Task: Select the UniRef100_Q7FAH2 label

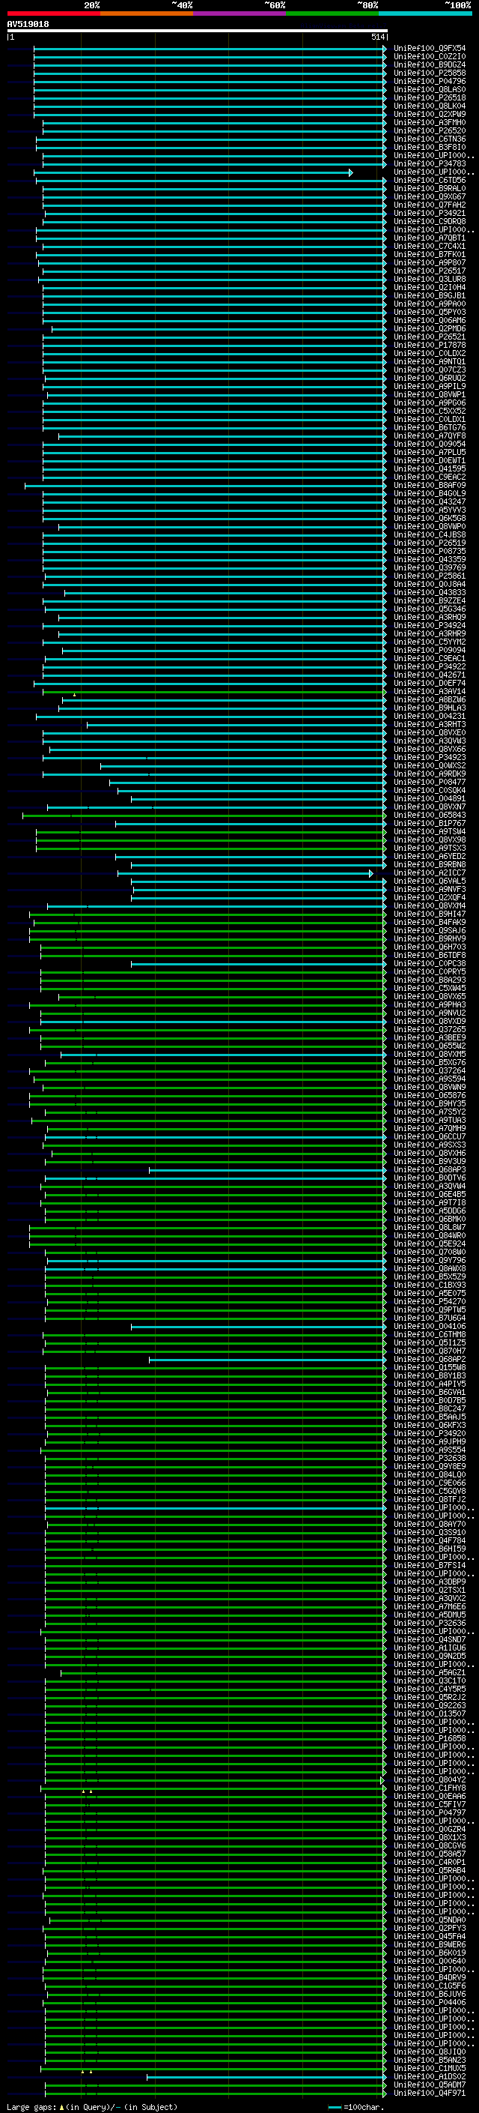Action: (429, 205)
